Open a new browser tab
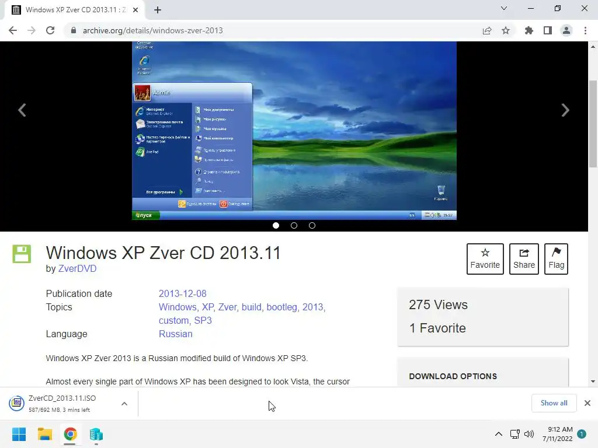This screenshot has width=598, height=448. 158,10
